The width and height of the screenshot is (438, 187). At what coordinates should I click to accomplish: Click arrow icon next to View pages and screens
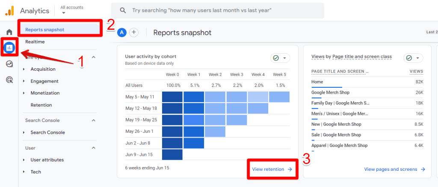coord(423,169)
